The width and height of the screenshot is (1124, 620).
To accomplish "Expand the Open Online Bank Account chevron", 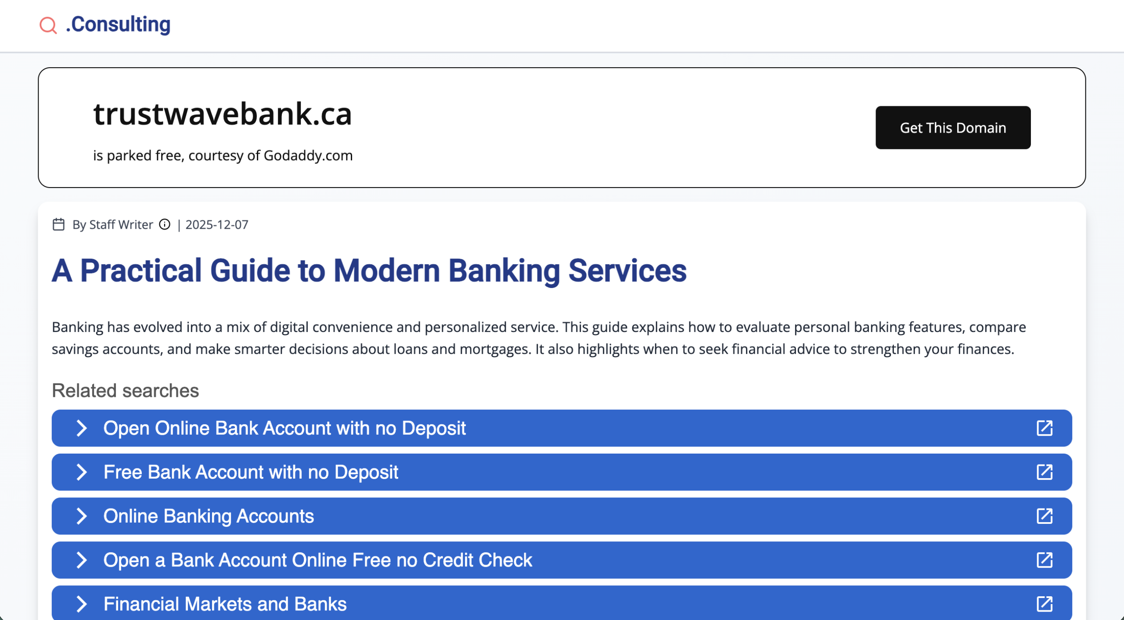I will pos(82,428).
